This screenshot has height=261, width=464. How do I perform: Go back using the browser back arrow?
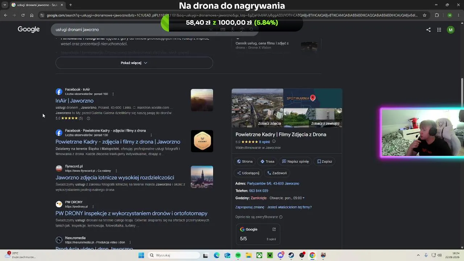5,15
